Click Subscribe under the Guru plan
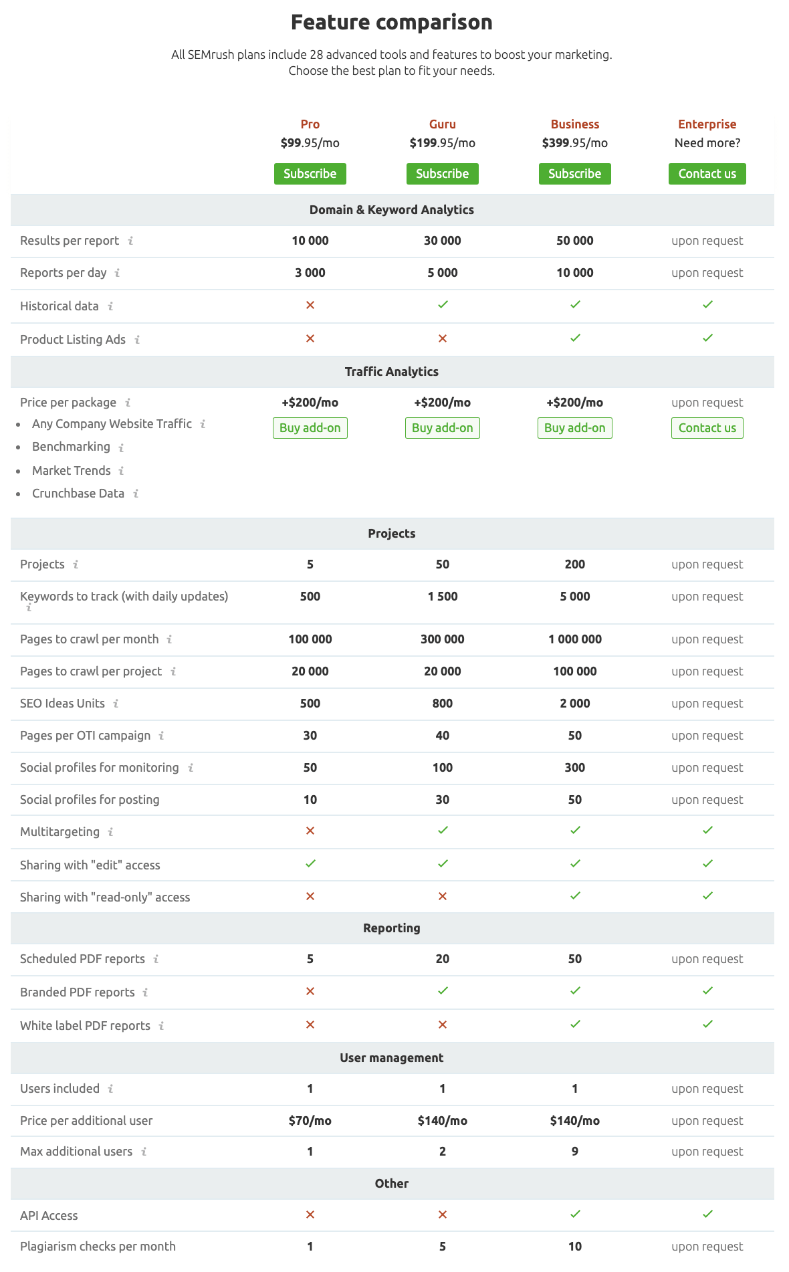 [443, 174]
